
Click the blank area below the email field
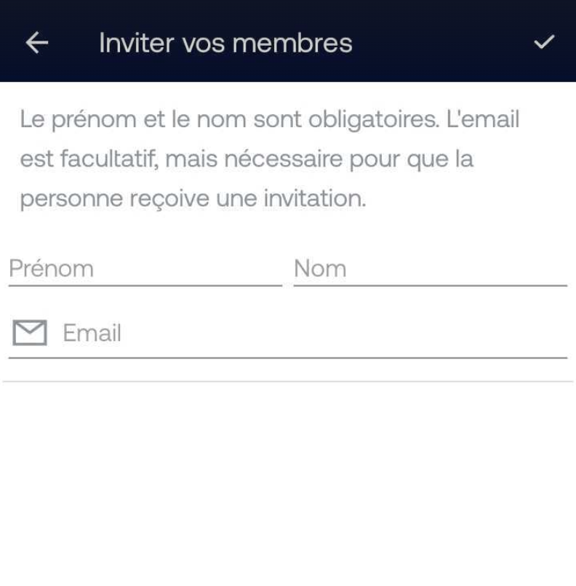(x=288, y=482)
